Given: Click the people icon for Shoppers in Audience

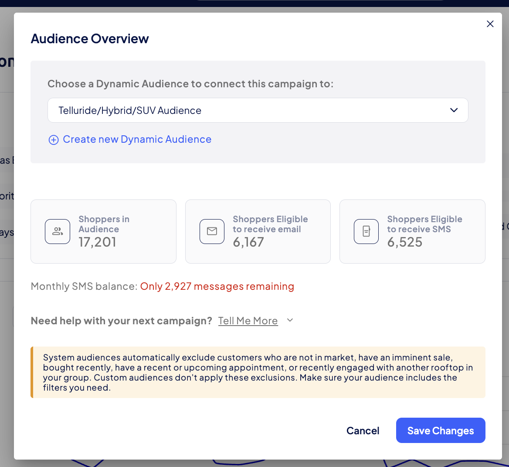Looking at the screenshot, I should point(58,232).
